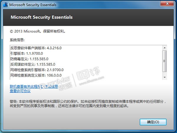Click the scroll up arrow in system info list
The height and width of the screenshot is (133, 177).
[165, 48]
